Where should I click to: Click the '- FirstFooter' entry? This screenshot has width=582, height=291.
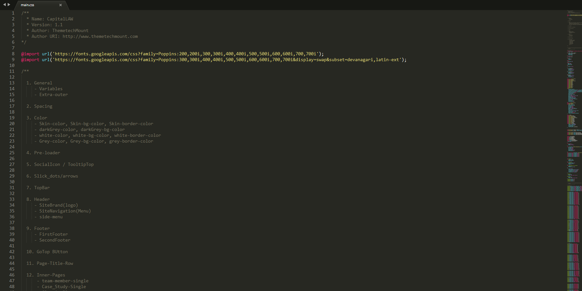click(51, 234)
